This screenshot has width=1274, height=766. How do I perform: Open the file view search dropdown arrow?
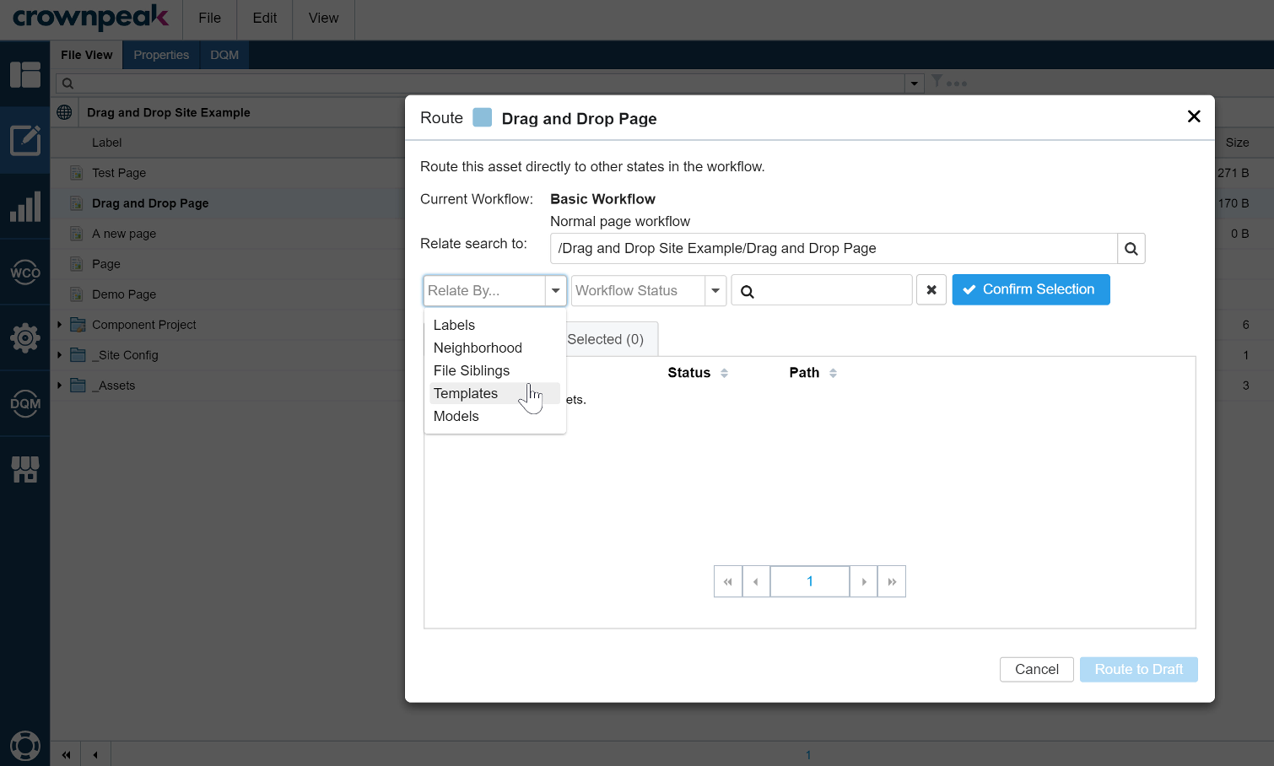point(914,83)
